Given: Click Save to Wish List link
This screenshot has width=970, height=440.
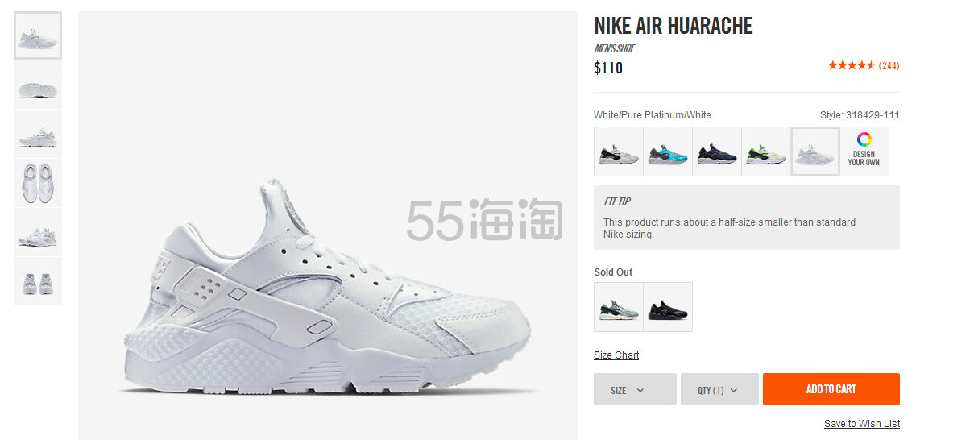Looking at the screenshot, I should pyautogui.click(x=862, y=424).
